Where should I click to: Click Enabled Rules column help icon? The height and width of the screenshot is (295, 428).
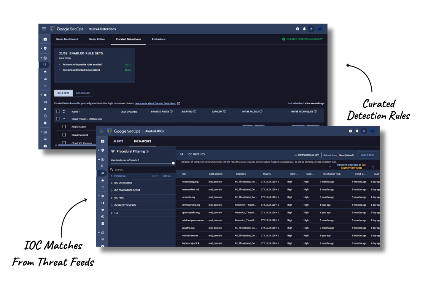(171, 111)
